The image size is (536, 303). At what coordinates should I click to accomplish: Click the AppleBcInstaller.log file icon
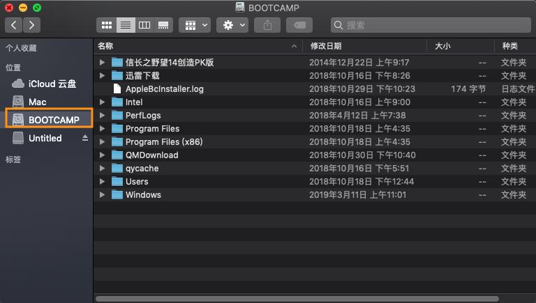point(117,88)
